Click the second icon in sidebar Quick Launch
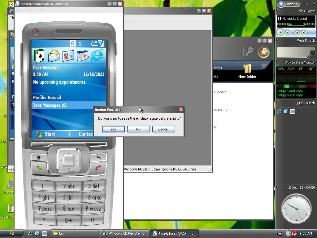This screenshot has width=317, height=238. coord(286,111)
